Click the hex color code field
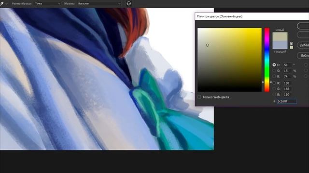This screenshot has width=309, height=173. [x=287, y=101]
